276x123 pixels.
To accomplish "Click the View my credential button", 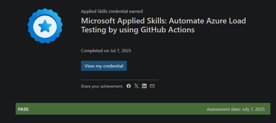I will (104, 66).
